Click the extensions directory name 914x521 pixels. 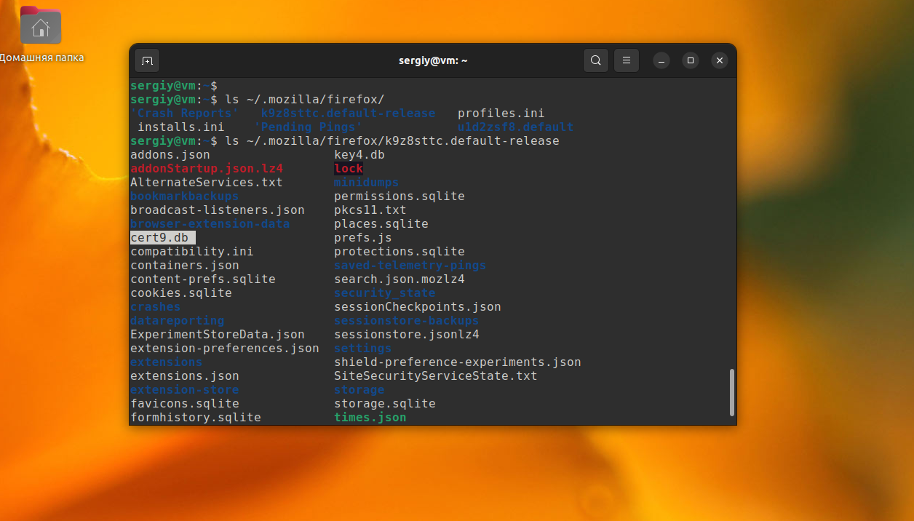click(166, 362)
